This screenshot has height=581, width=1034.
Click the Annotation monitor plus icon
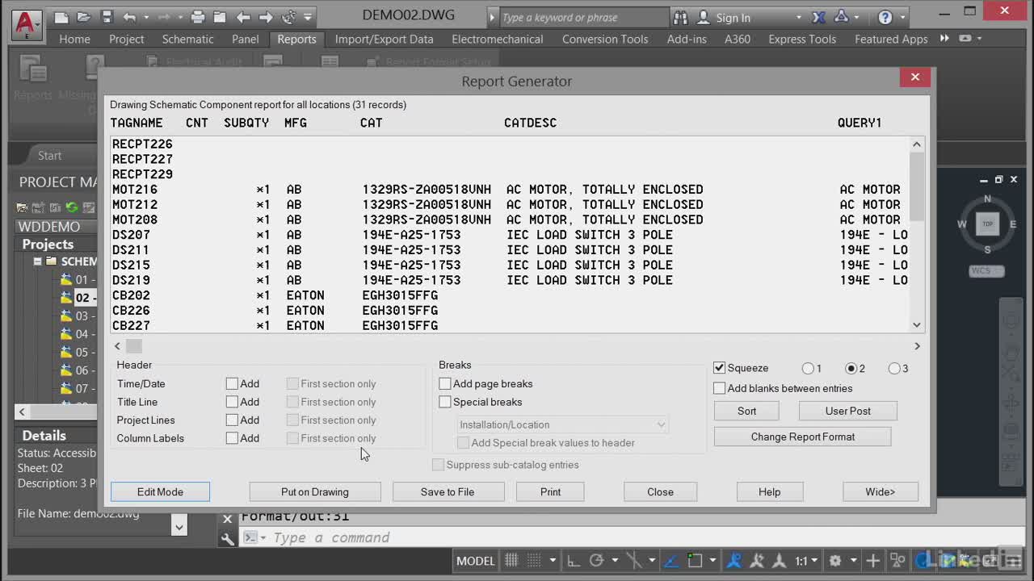click(x=873, y=560)
